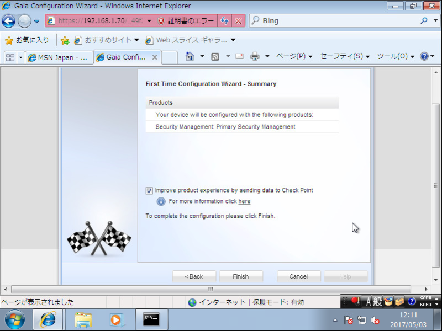Uncheck Improve product experience checkbox
This screenshot has height=331, width=442.
[149, 190]
